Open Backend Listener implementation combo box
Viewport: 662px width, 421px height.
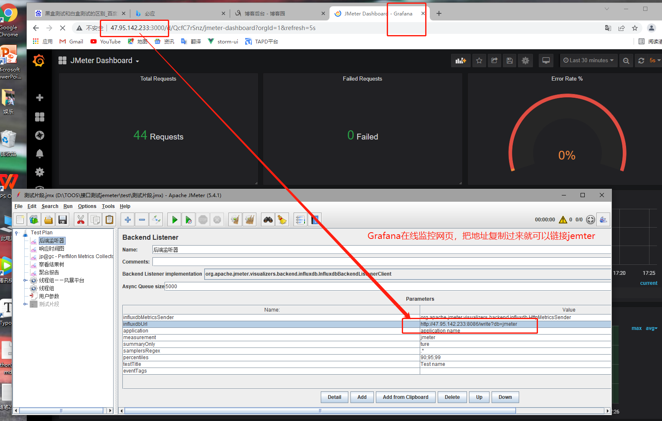[407, 274]
